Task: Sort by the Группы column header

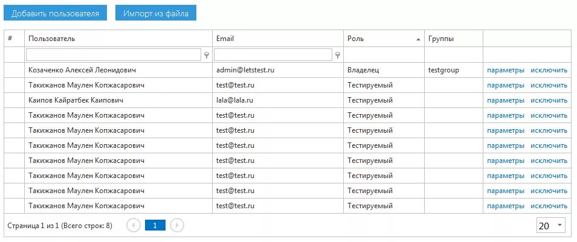Action: (x=441, y=39)
